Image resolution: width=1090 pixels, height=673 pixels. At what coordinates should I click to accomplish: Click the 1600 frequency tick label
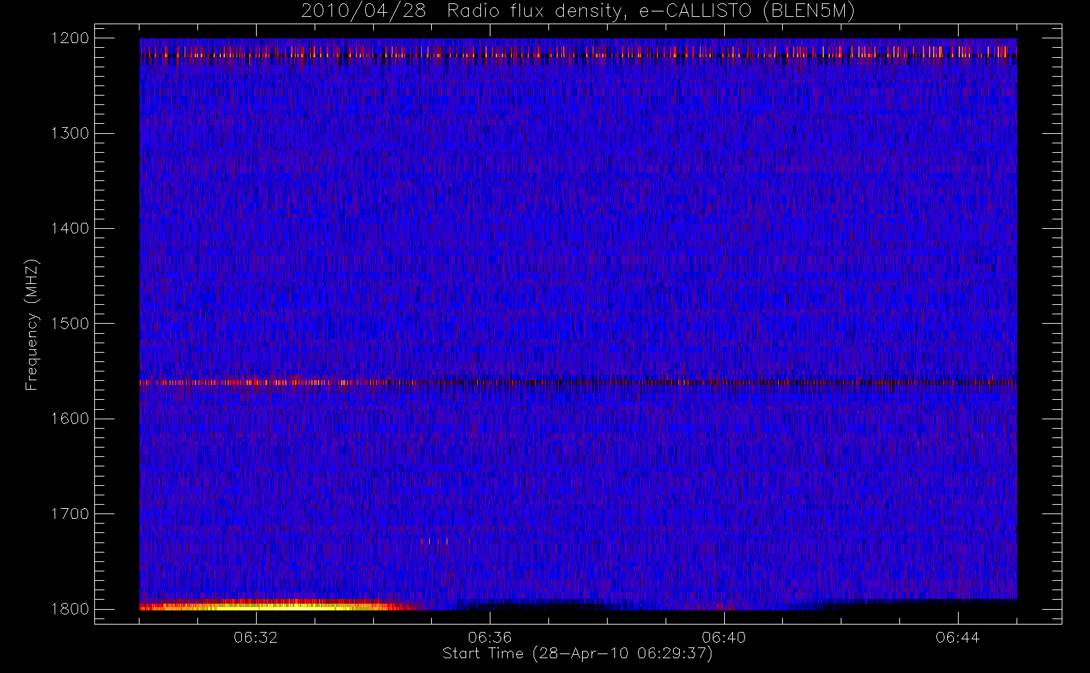(70, 419)
